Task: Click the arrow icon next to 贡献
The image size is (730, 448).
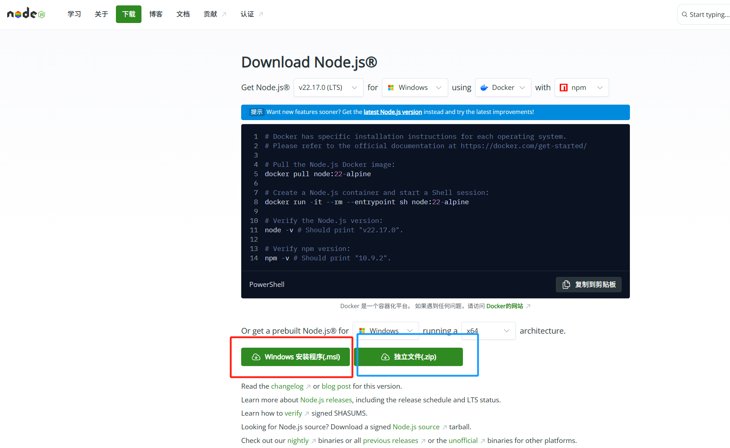Action: click(224, 14)
